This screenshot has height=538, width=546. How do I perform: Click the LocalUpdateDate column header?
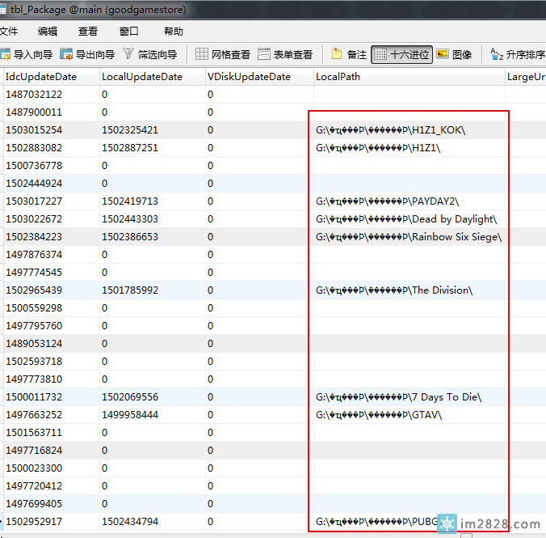coord(142,77)
